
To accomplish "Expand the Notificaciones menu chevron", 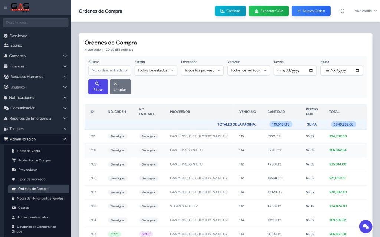I will (x=65, y=97).
